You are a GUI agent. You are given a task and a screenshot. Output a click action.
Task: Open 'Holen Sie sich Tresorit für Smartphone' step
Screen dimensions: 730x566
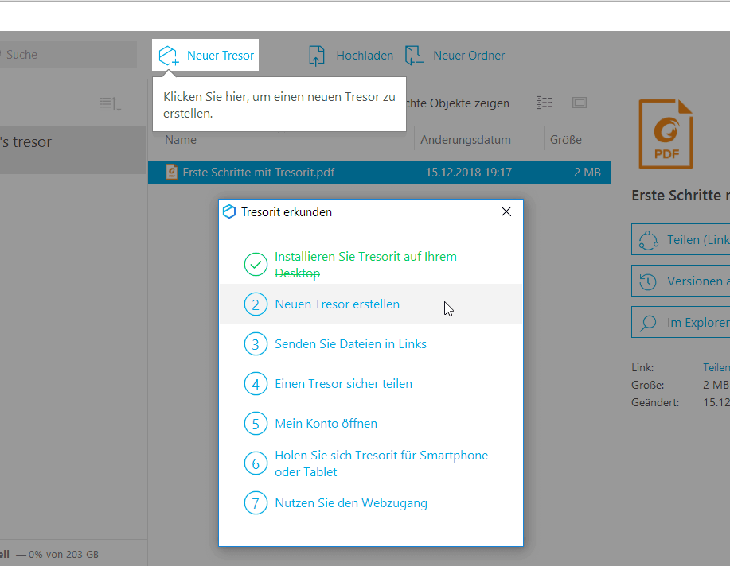[381, 463]
